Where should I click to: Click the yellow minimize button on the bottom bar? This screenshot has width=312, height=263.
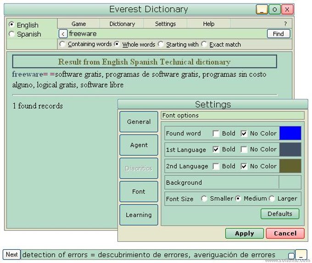[301, 255]
